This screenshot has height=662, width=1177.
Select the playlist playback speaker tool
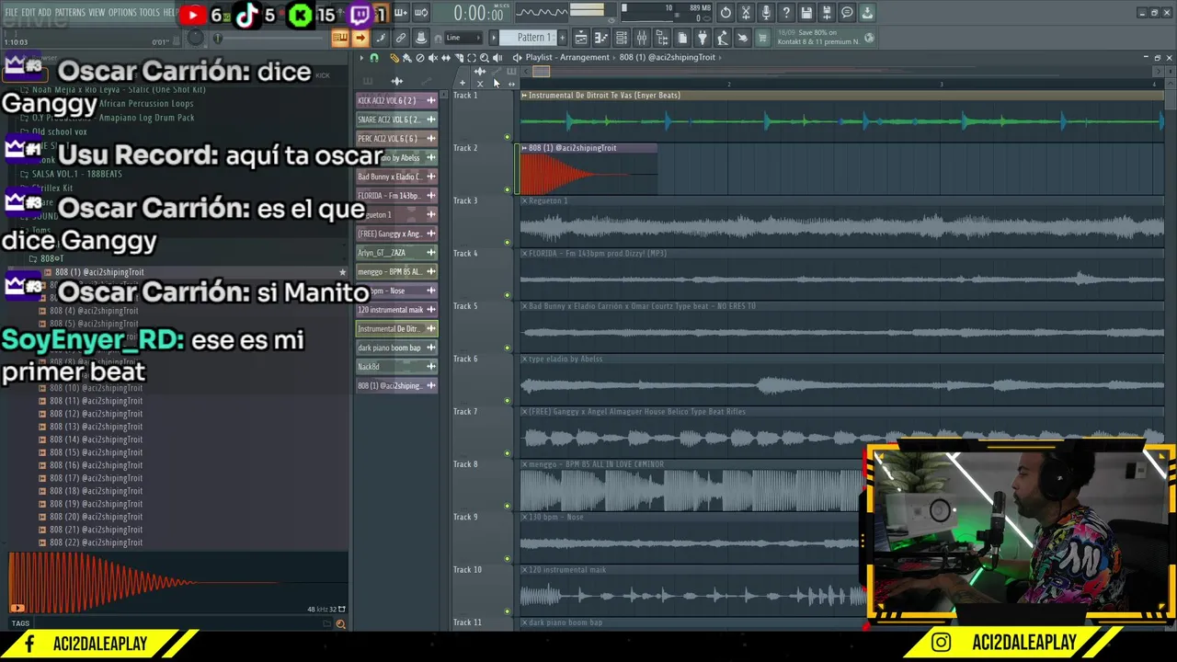[497, 58]
